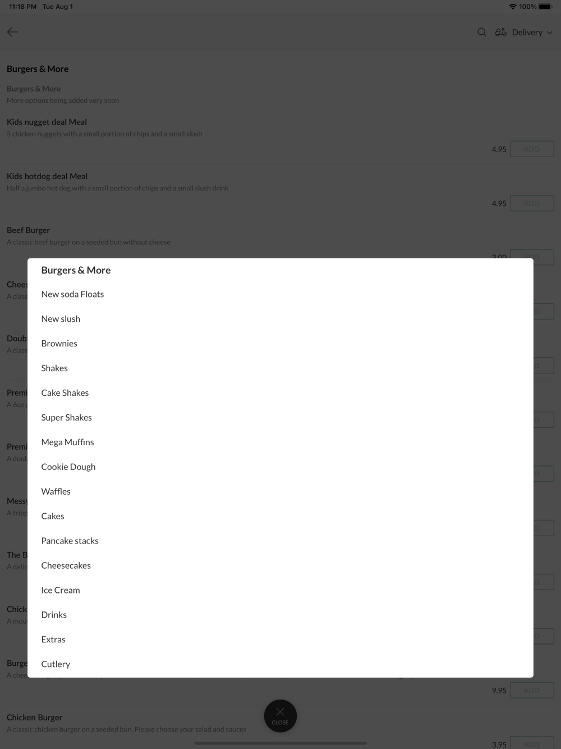Add Kids hotdog deal Meal
The height and width of the screenshot is (749, 561).
point(532,203)
